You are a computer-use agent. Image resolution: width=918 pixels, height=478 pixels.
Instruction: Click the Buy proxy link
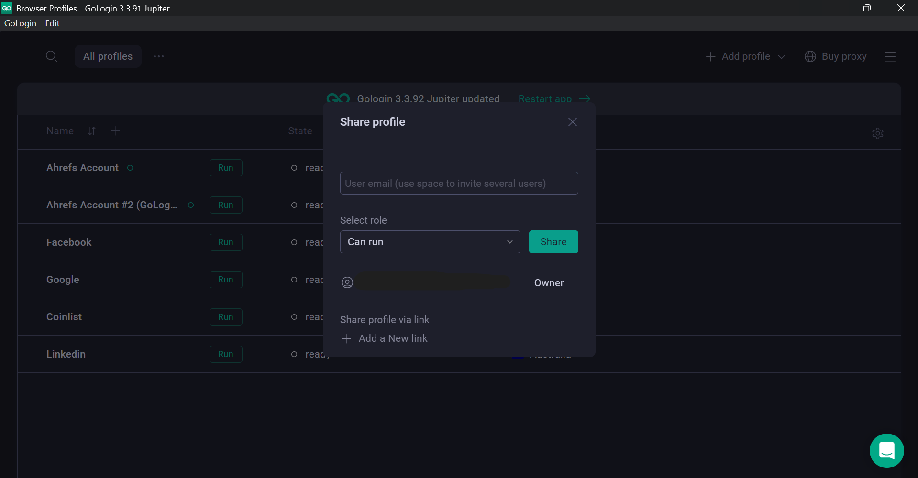[844, 56]
